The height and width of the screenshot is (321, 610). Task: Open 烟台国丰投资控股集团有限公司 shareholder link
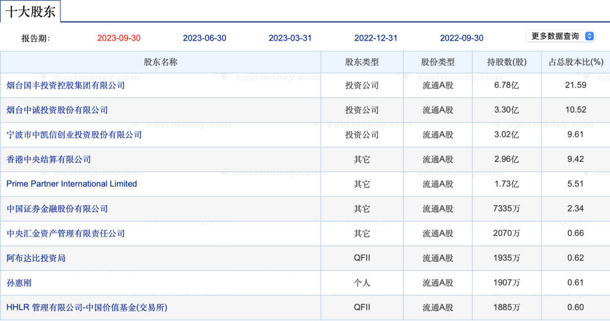point(66,85)
